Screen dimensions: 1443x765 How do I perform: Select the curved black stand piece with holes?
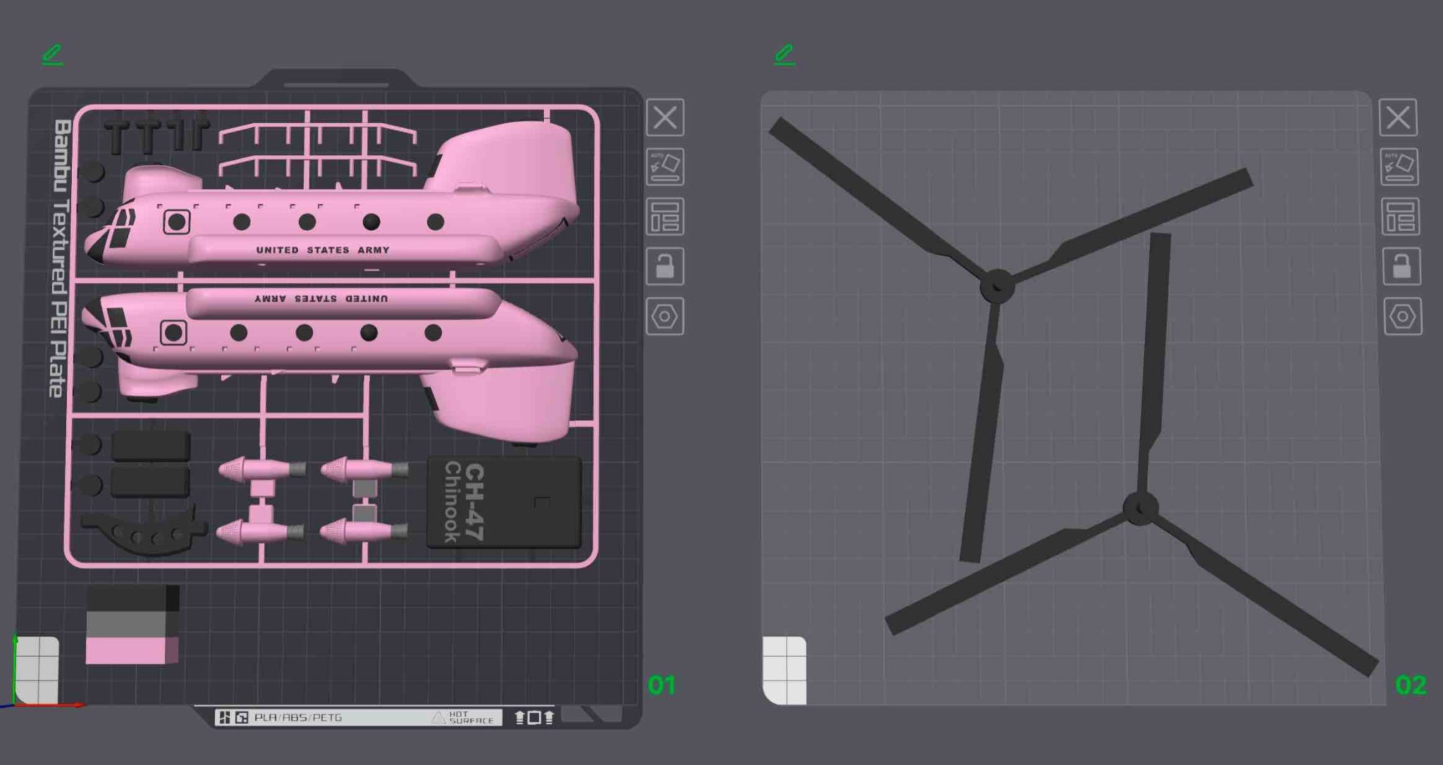144,531
